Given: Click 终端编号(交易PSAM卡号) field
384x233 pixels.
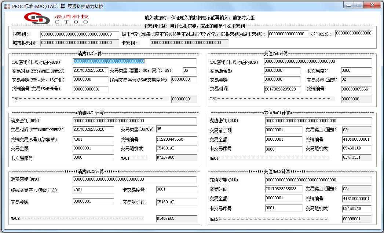Looking at the screenshot, I should [90, 89].
